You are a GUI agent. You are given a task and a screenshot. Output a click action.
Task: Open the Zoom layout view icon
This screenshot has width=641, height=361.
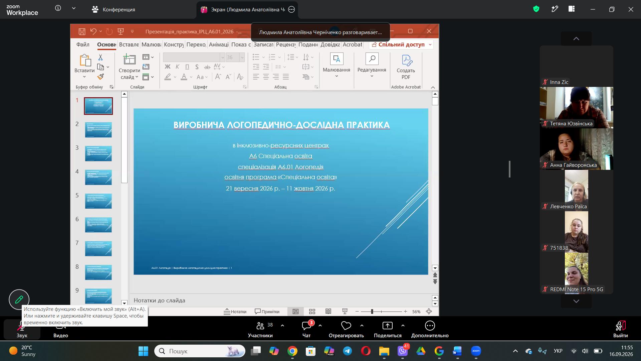572,9
